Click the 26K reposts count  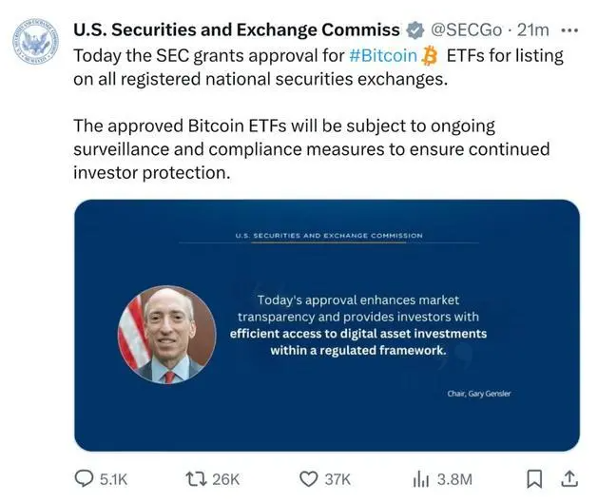click(x=226, y=479)
